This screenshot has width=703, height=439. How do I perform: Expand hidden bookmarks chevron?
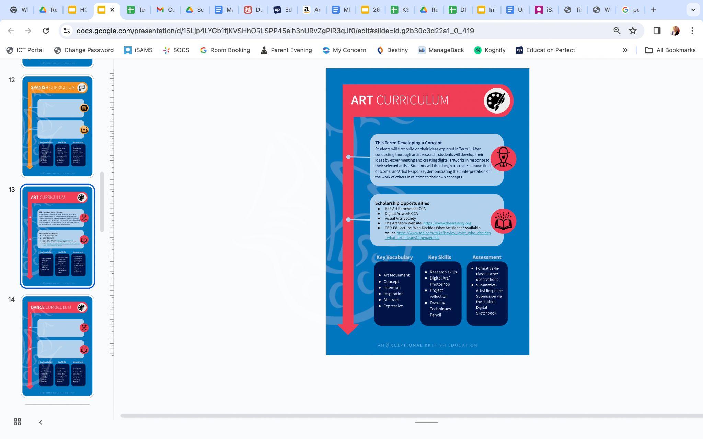(x=625, y=50)
